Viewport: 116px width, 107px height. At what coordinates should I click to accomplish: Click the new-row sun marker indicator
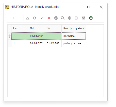[9, 36]
